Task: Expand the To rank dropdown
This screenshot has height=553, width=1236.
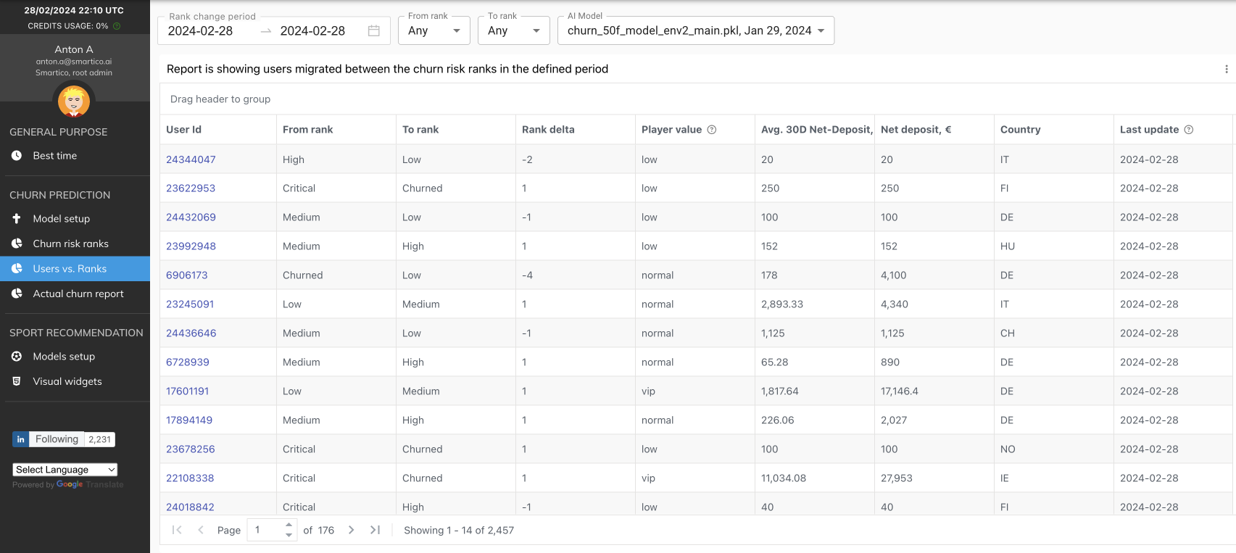Action: pos(513,30)
